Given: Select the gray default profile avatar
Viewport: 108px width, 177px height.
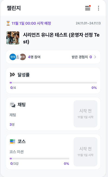Looking at the screenshot, I should (18, 57).
